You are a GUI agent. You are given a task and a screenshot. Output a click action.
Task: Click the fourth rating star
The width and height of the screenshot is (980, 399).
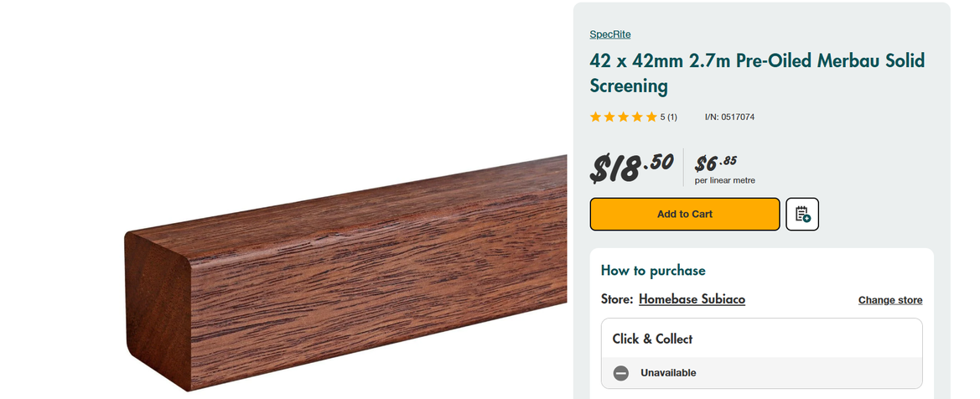coord(637,117)
